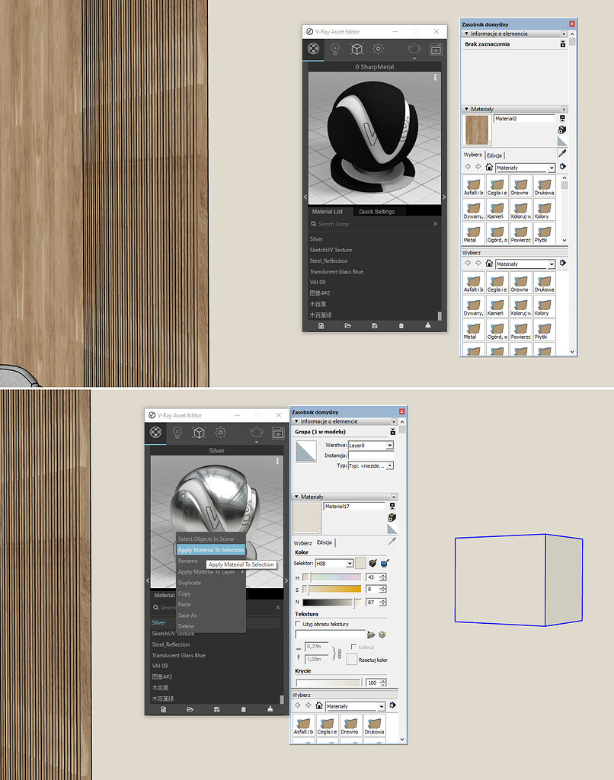Image resolution: width=614 pixels, height=780 pixels.
Task: Click the Edycja tab in Materiały panel
Action: pos(325,542)
